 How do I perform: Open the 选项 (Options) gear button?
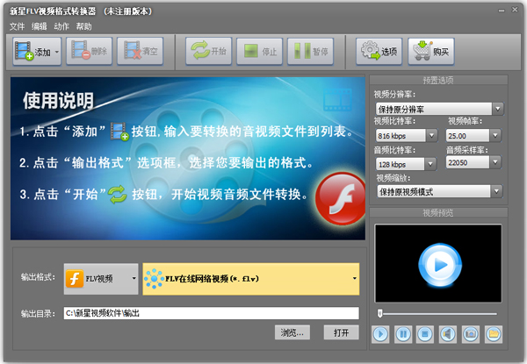tap(379, 52)
